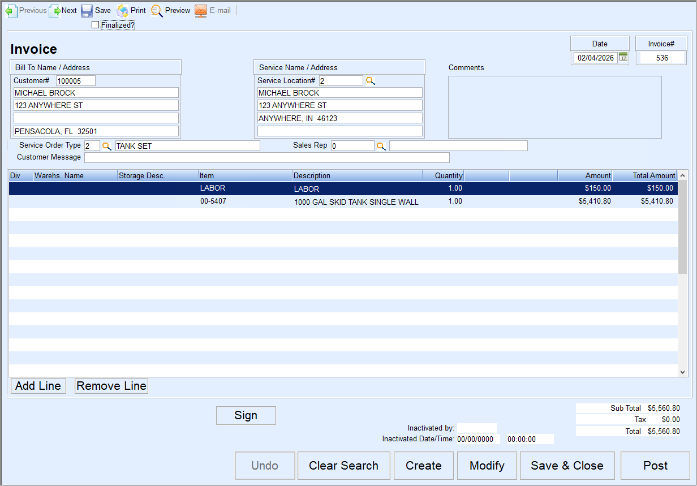Viewport: 697px width, 486px height.
Task: Click the Tax value $0.00
Action: [x=670, y=420]
